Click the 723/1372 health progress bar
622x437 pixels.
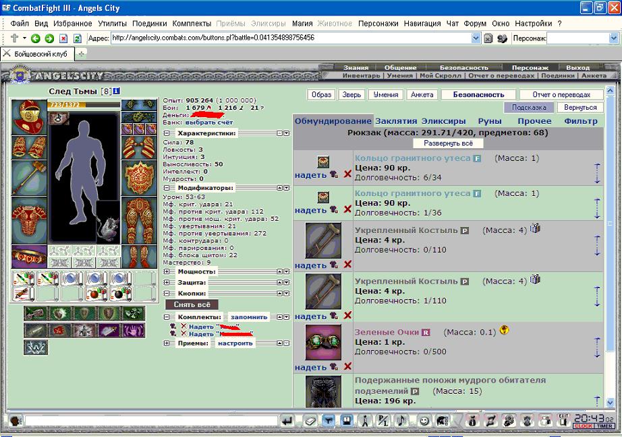click(x=83, y=104)
